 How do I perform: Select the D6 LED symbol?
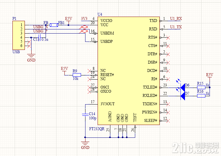pyautogui.click(x=183, y=88)
